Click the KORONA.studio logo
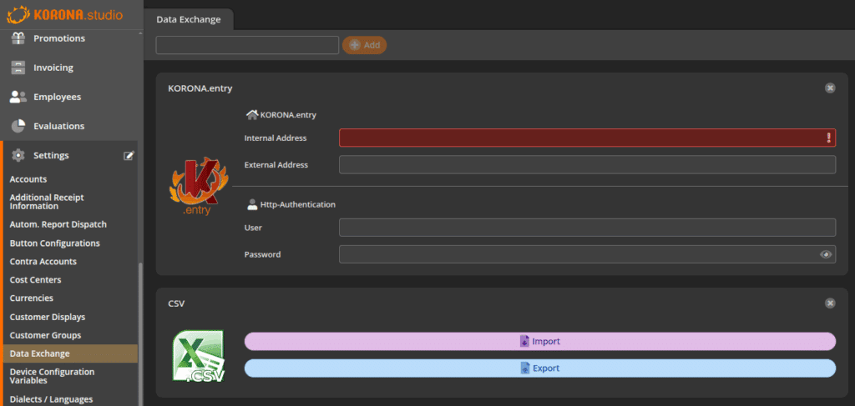Viewport: 855px width, 406px height. pos(64,14)
